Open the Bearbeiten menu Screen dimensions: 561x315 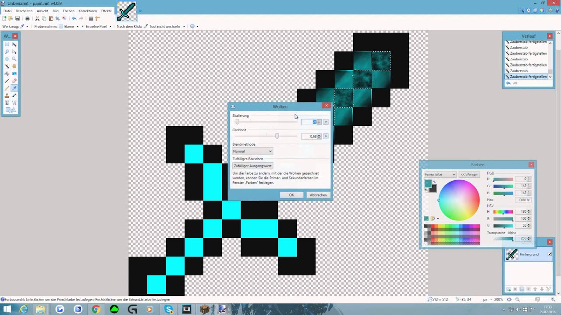(x=24, y=11)
